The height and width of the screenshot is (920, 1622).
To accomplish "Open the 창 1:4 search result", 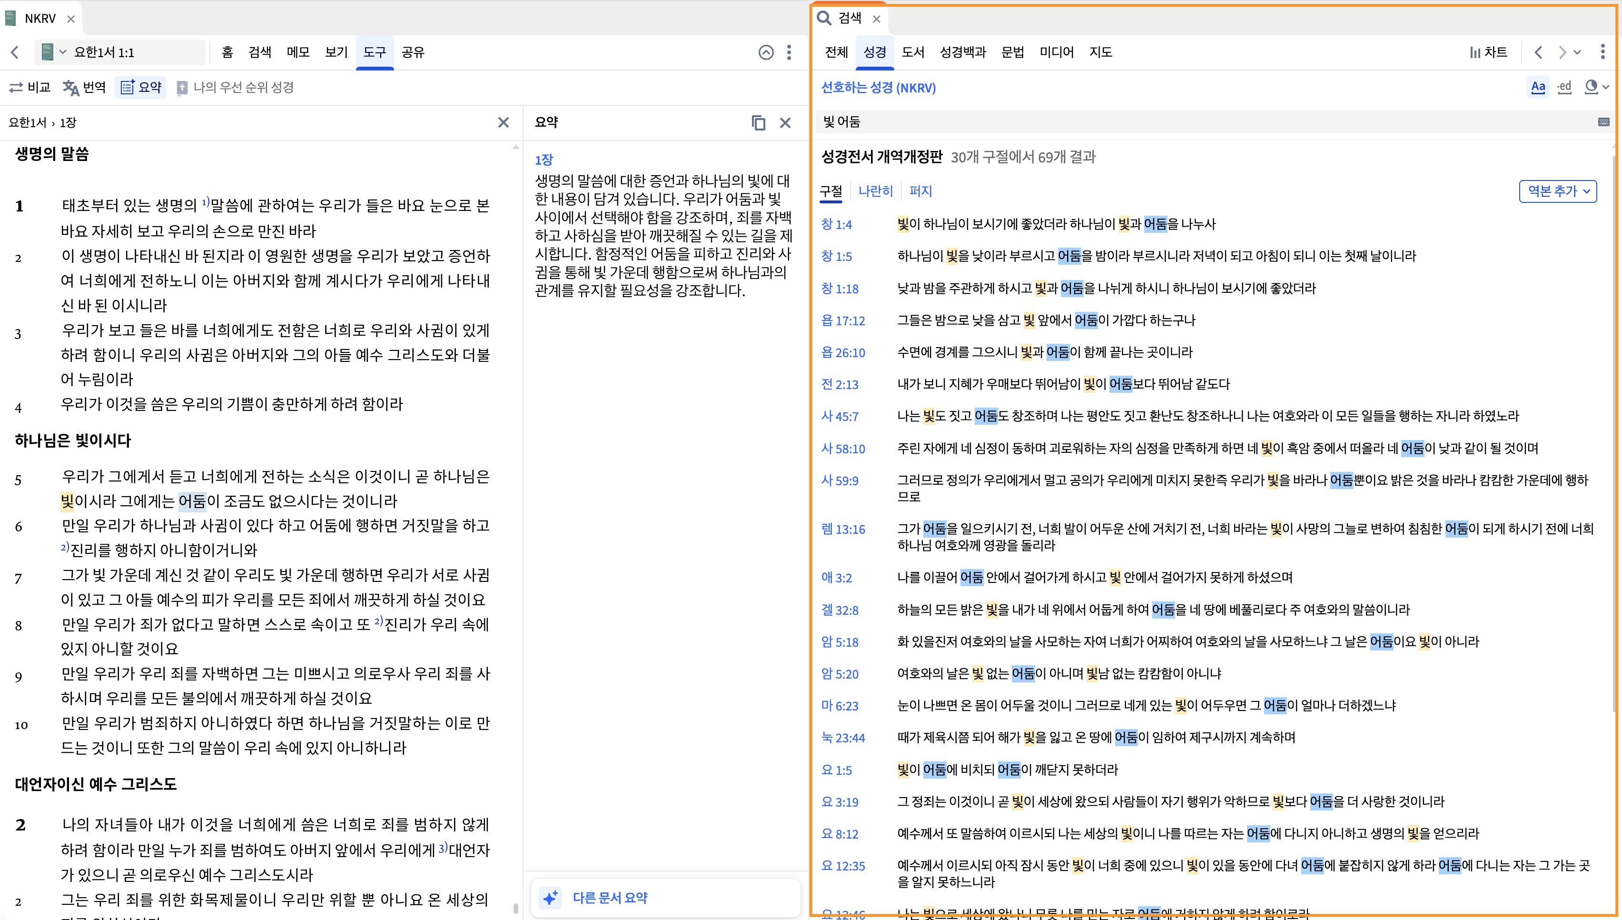I will point(837,225).
